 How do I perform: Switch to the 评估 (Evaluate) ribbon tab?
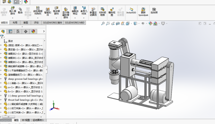click(36, 23)
